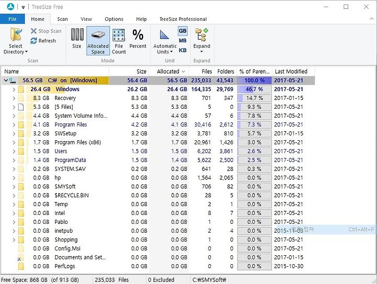Select the $RECYCLE.BIN row
This screenshot has width=377, height=284.
tap(158, 196)
